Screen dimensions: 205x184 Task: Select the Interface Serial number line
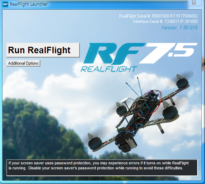[165, 21]
